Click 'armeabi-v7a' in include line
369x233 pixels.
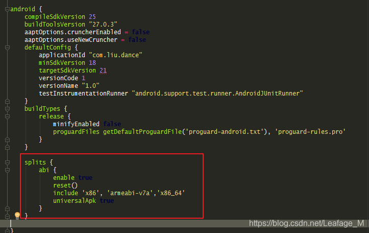pos(130,193)
